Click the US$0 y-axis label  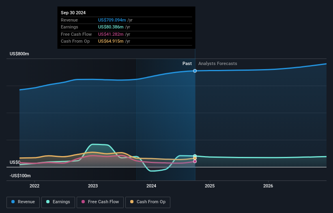coord(15,162)
